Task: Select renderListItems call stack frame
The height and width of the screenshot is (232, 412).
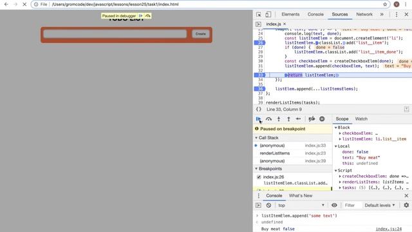Action: pos(292,153)
